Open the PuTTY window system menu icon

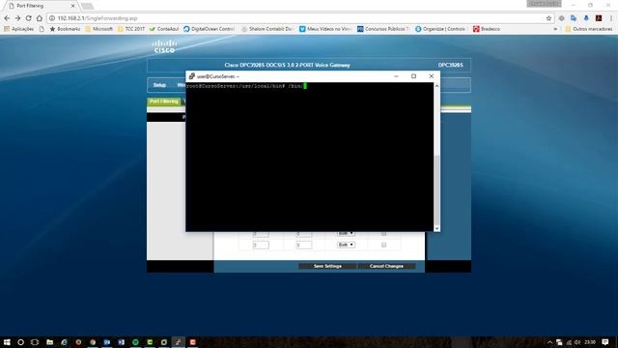tap(191, 76)
